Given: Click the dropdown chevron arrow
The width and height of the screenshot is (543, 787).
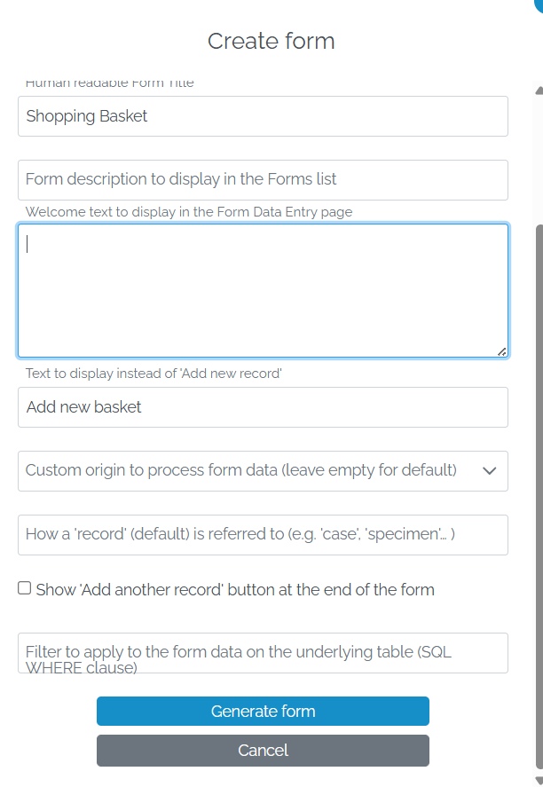Looking at the screenshot, I should (489, 471).
